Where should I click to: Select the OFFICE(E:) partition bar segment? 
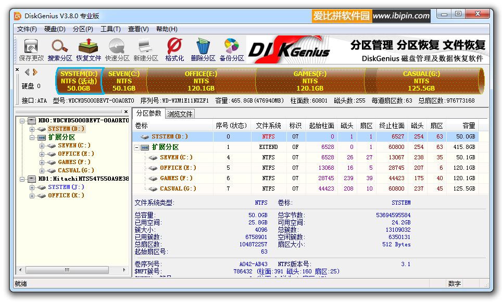pos(201,81)
